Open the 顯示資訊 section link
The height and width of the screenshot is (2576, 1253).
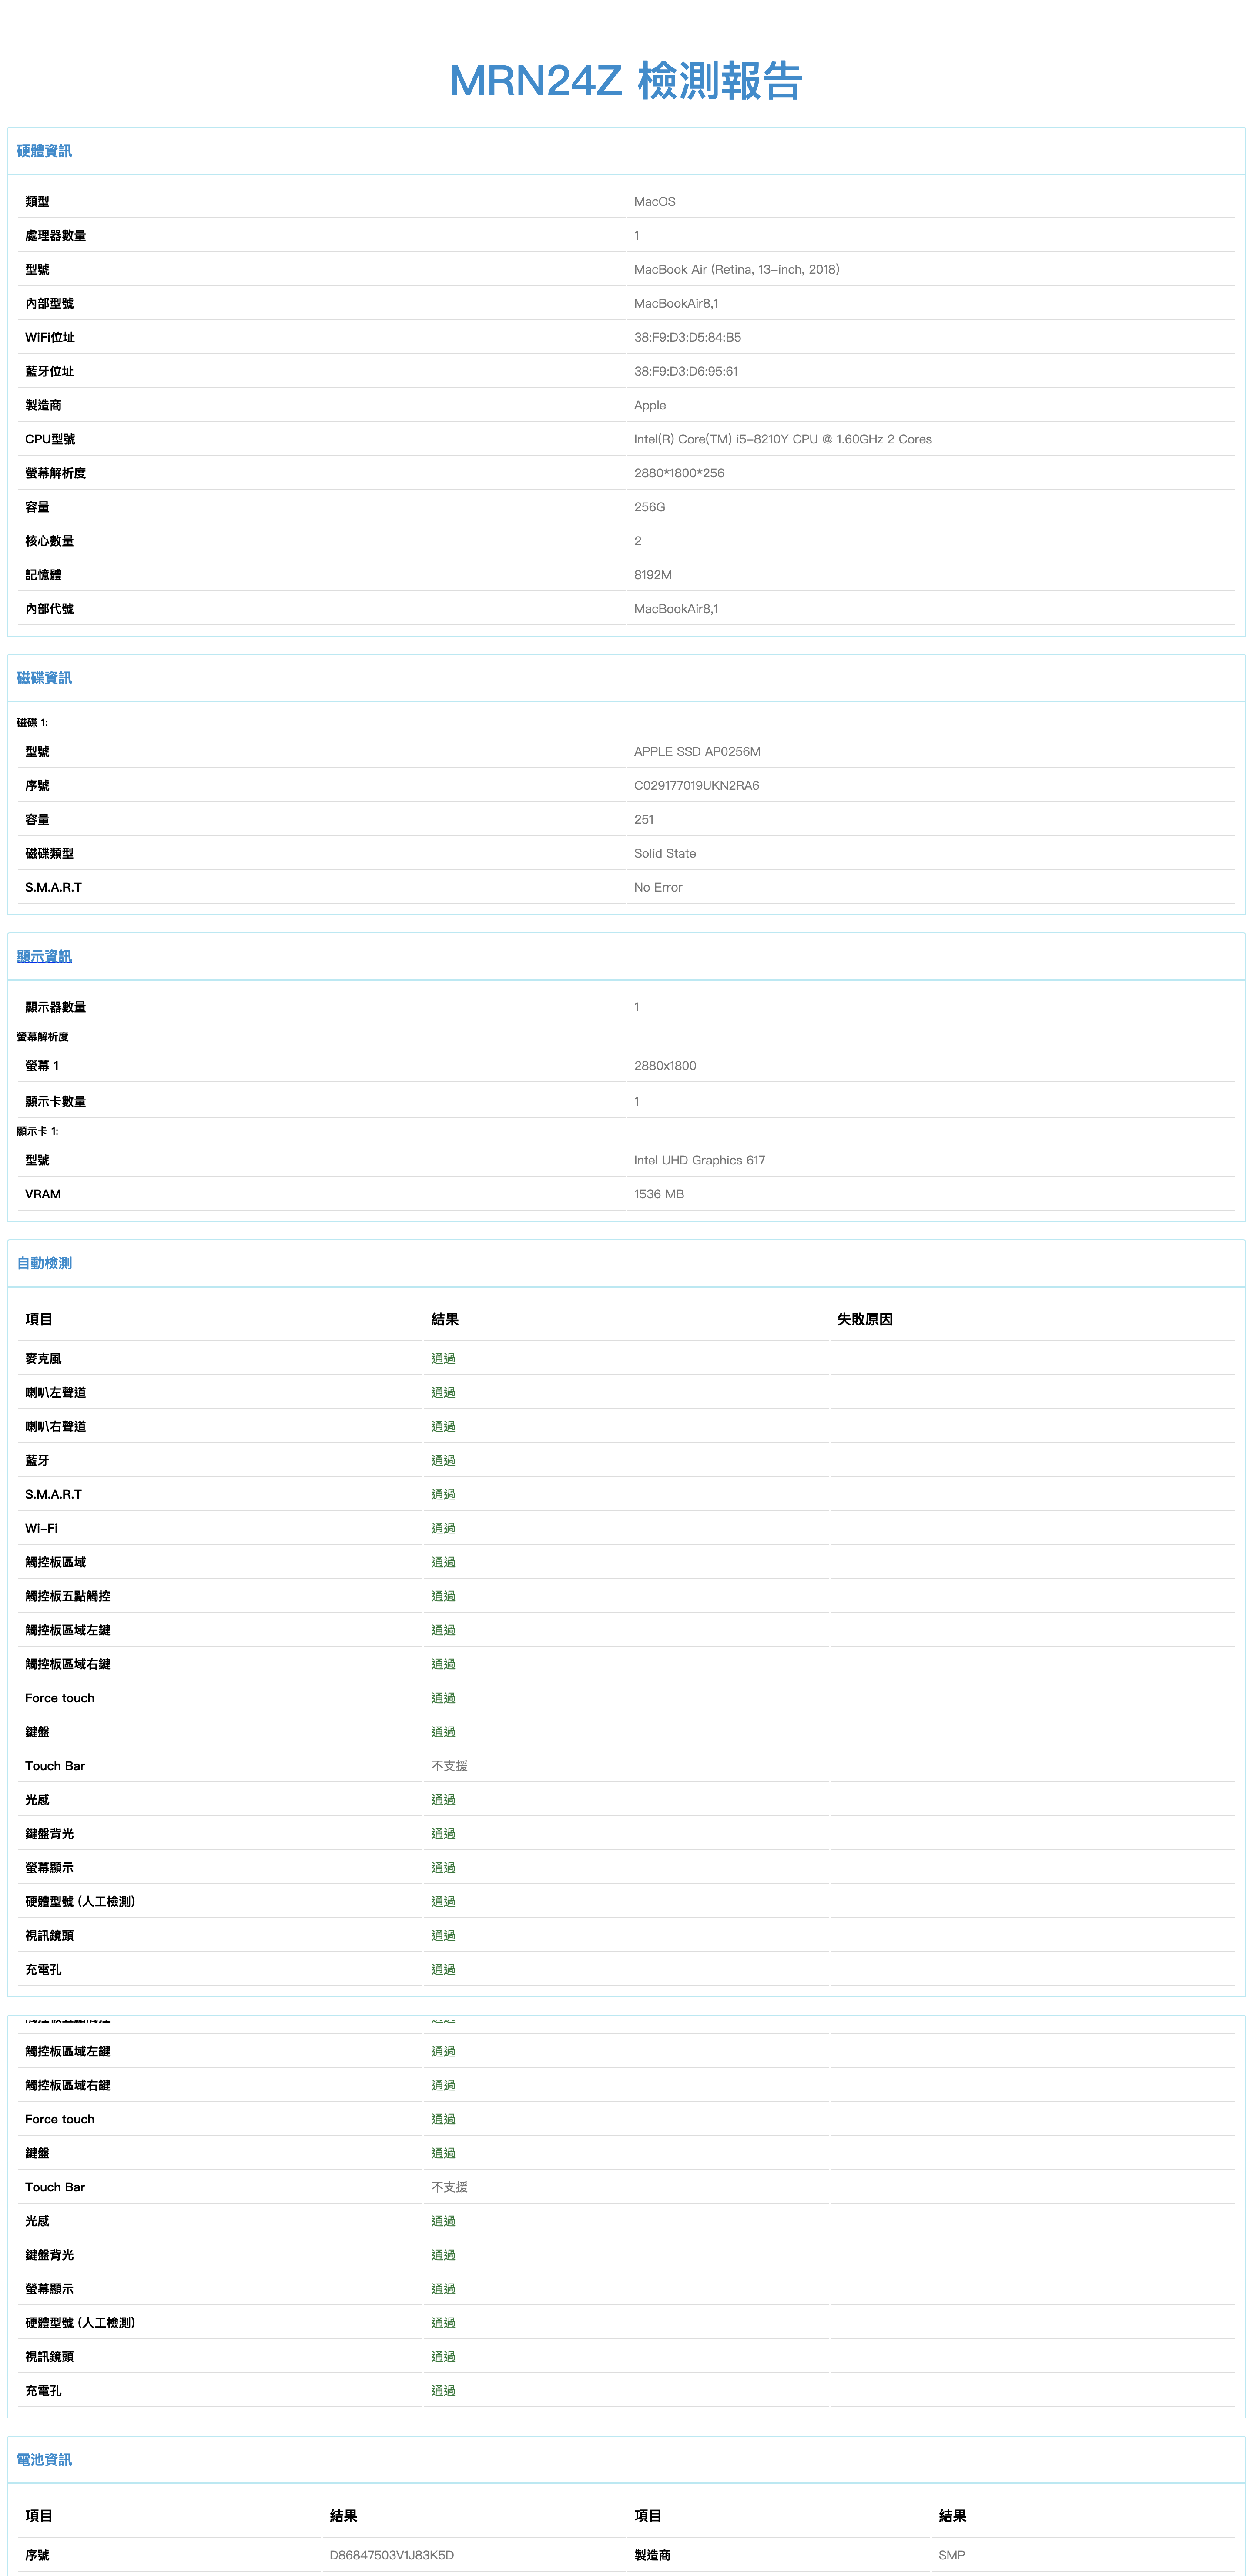(44, 956)
